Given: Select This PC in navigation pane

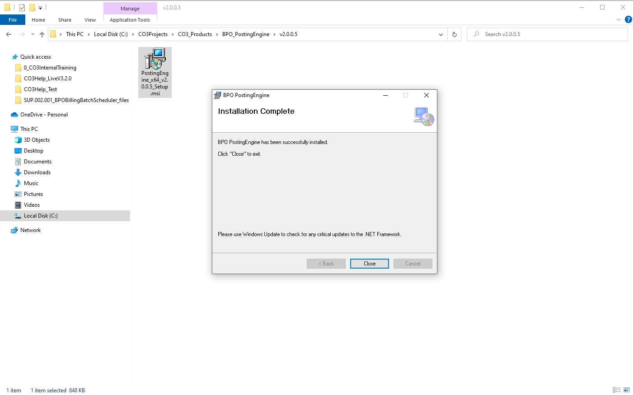Looking at the screenshot, I should tap(29, 129).
